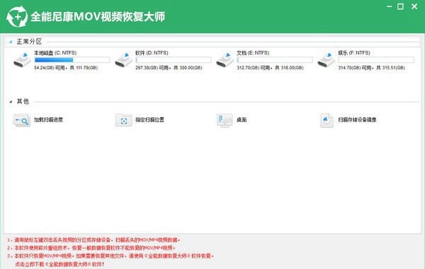Viewport: 425px width, 269px height.
Task: Click the 软件 (D: NTFS) label
Action: [x=152, y=53]
